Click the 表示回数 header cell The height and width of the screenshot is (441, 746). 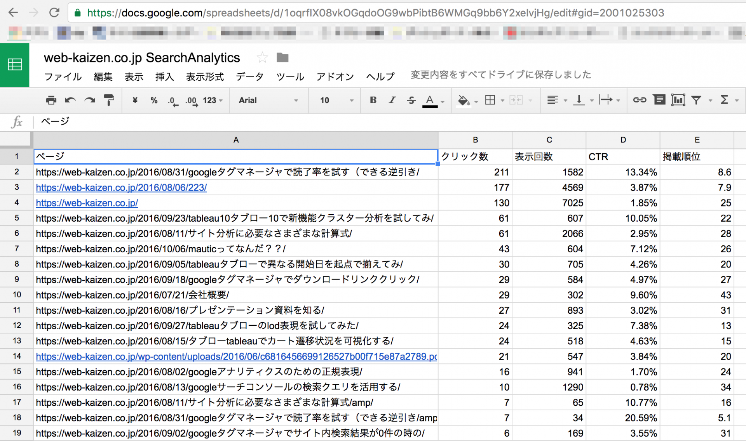tap(549, 157)
